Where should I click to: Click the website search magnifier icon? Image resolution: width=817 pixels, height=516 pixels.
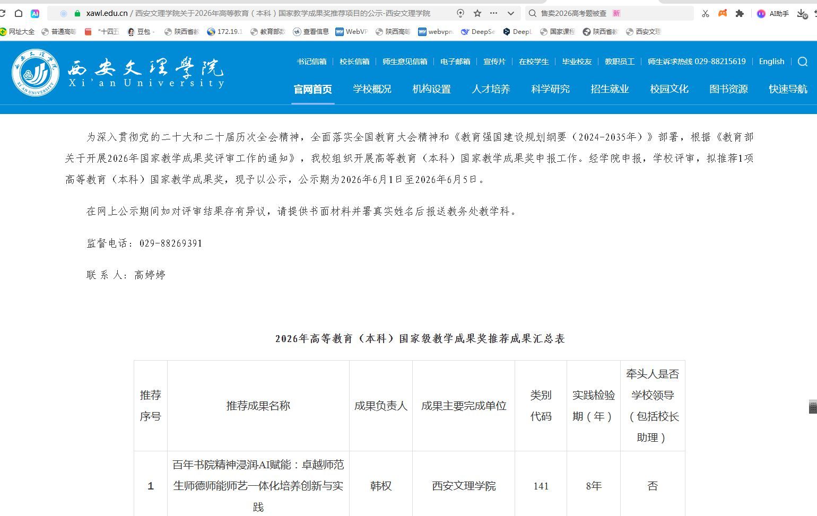point(803,62)
